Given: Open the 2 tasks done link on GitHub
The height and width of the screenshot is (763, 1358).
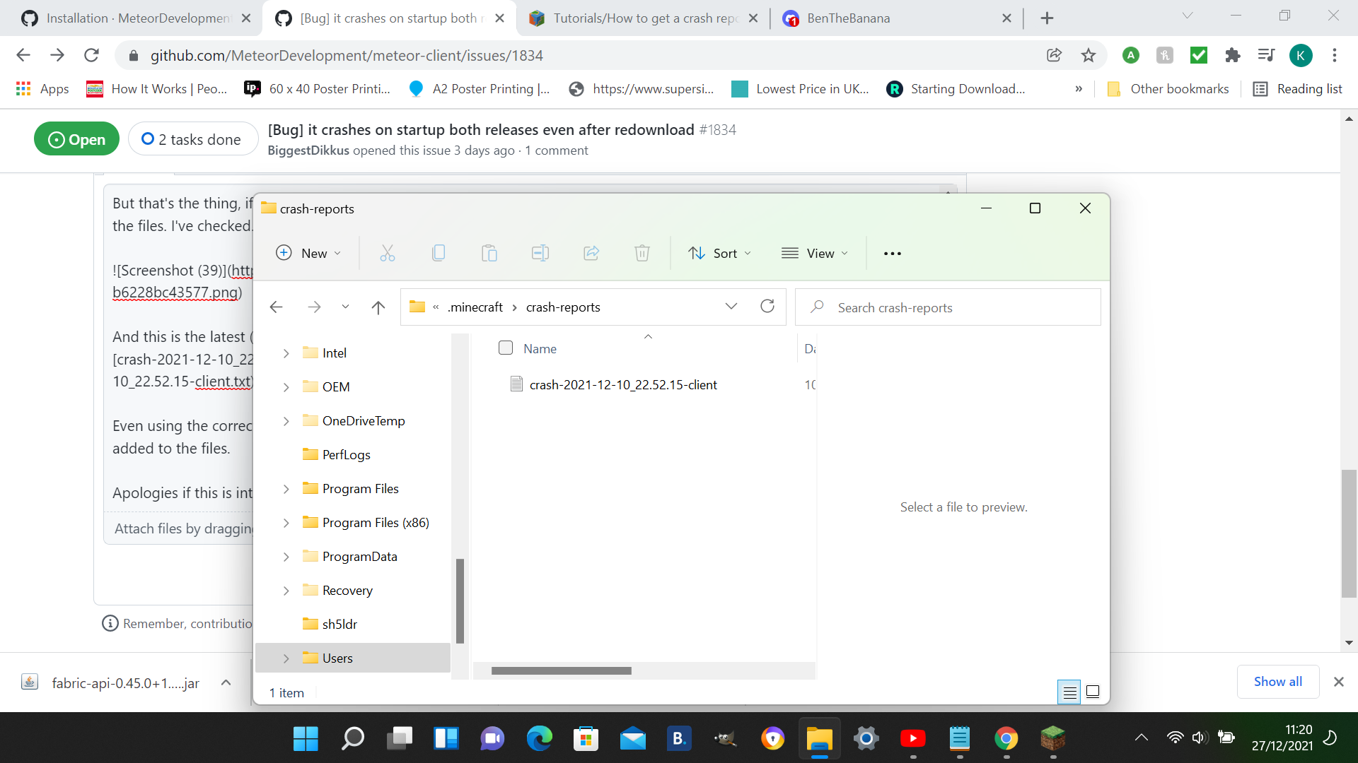Looking at the screenshot, I should point(192,138).
